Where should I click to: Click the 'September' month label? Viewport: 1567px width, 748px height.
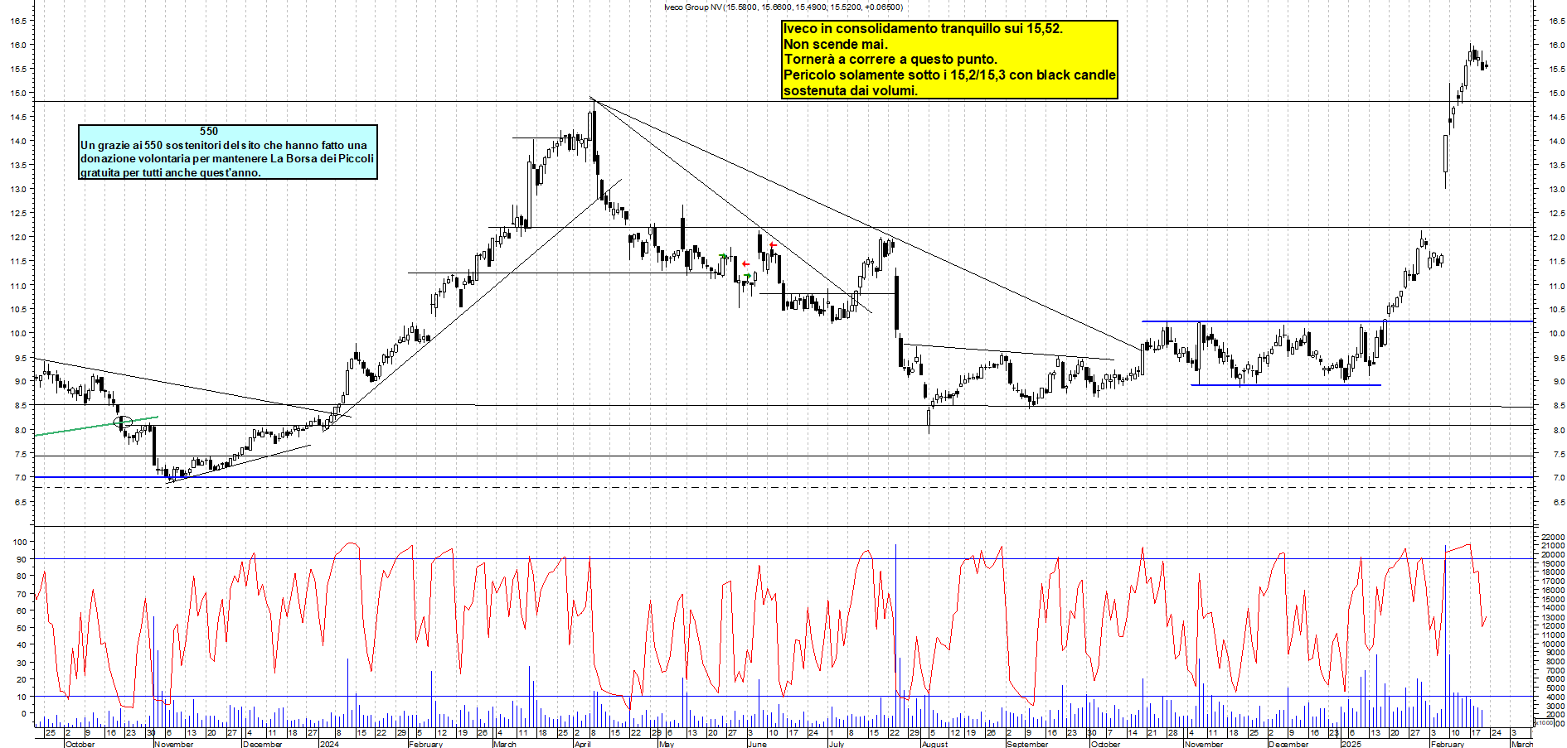pos(1027,744)
